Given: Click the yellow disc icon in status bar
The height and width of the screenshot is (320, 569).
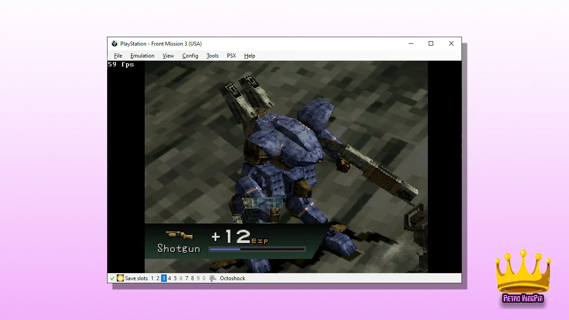Looking at the screenshot, I should coord(120,278).
